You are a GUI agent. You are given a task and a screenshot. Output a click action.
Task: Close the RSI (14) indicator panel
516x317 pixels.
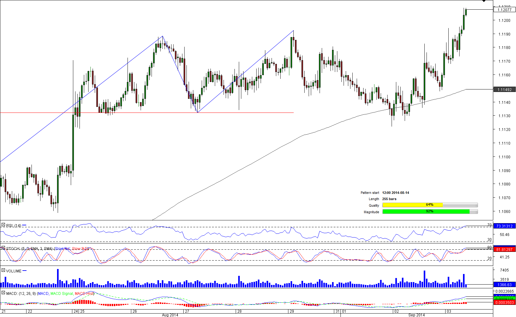3,225
